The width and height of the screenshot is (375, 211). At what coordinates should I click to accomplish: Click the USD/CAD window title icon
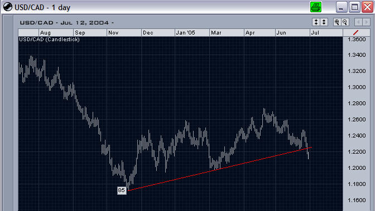pyautogui.click(x=8, y=7)
